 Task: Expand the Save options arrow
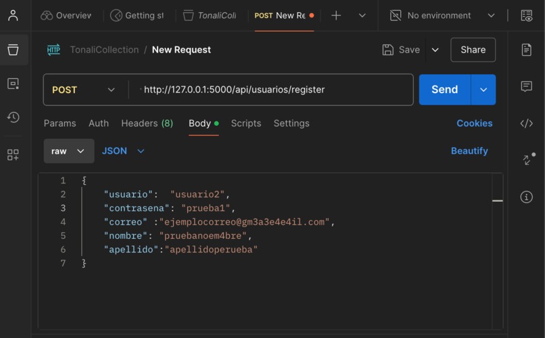click(435, 50)
